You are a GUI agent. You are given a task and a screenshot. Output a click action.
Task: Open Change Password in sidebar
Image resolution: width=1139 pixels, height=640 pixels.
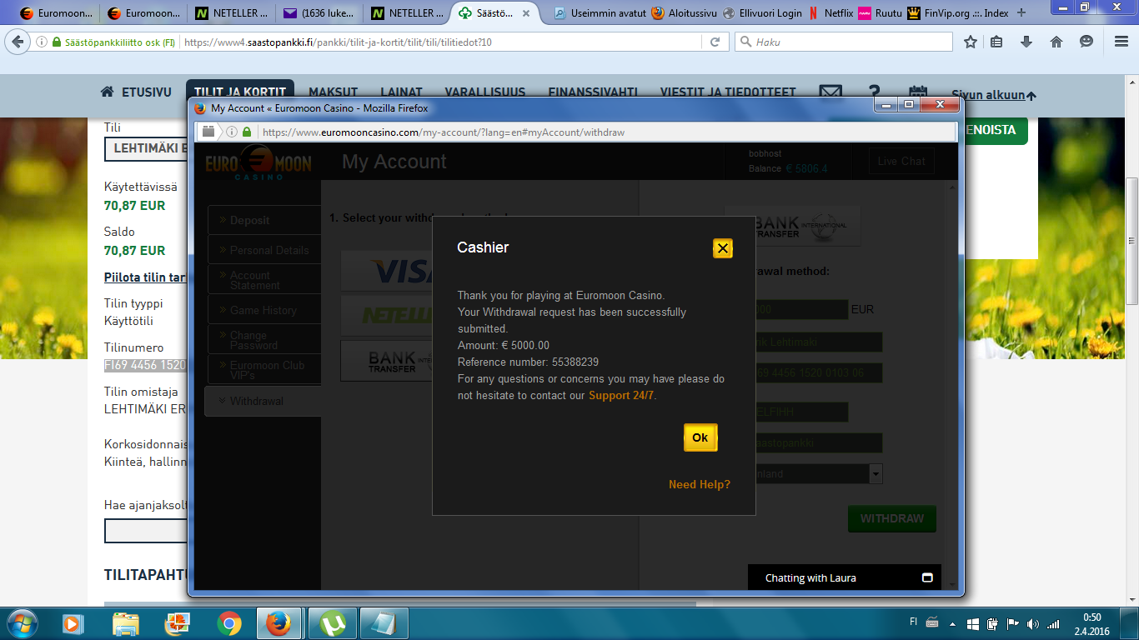click(263, 340)
